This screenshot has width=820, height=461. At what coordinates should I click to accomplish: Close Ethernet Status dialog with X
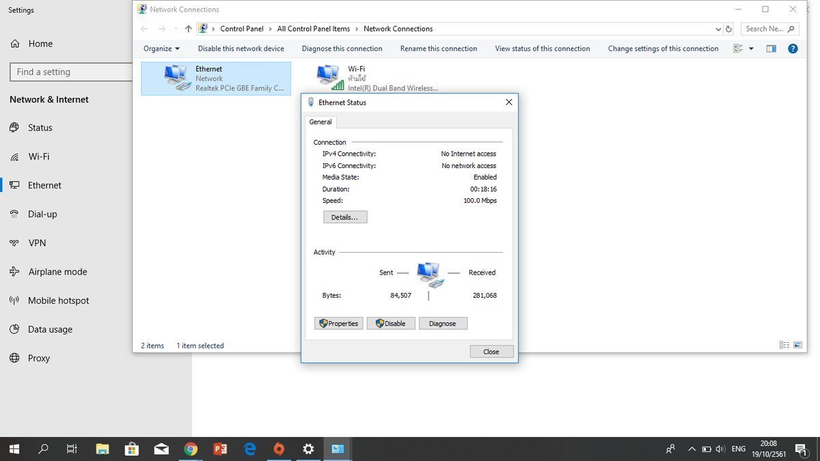point(508,102)
